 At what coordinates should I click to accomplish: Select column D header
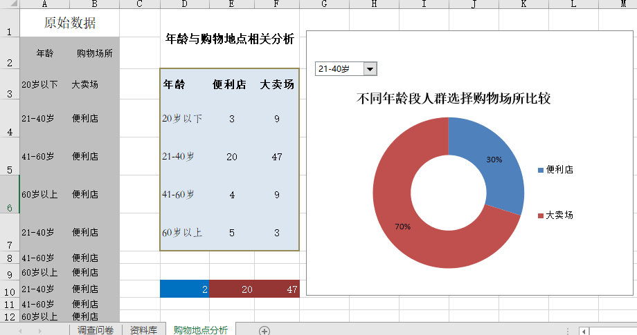point(184,5)
